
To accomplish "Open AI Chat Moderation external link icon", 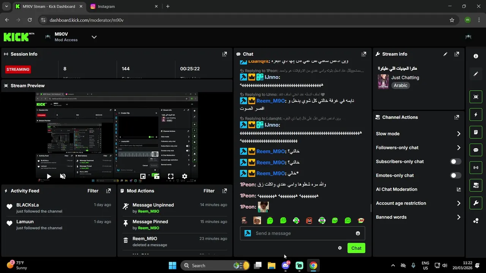I will 459,189.
